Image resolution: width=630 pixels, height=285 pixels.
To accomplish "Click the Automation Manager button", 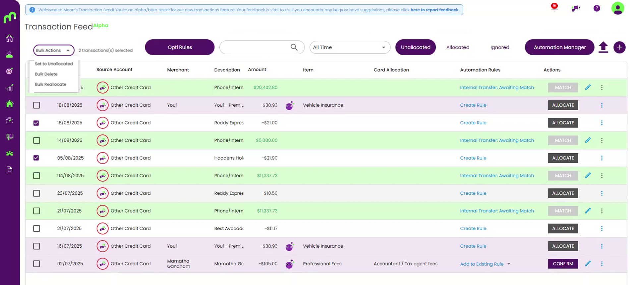I will pyautogui.click(x=559, y=47).
